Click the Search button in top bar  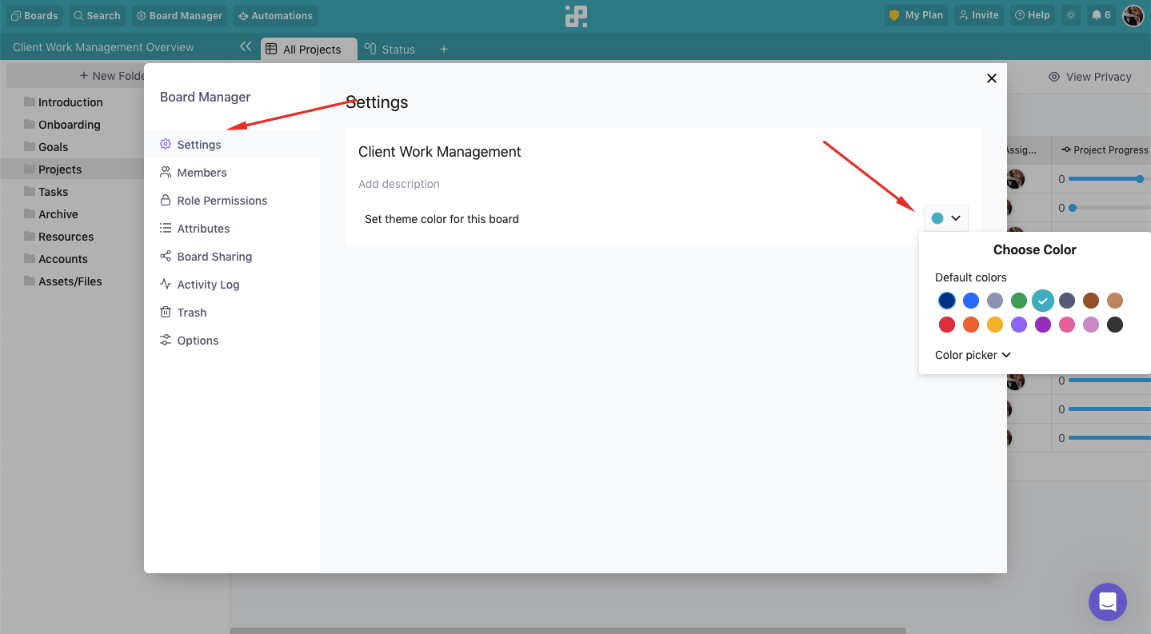97,15
